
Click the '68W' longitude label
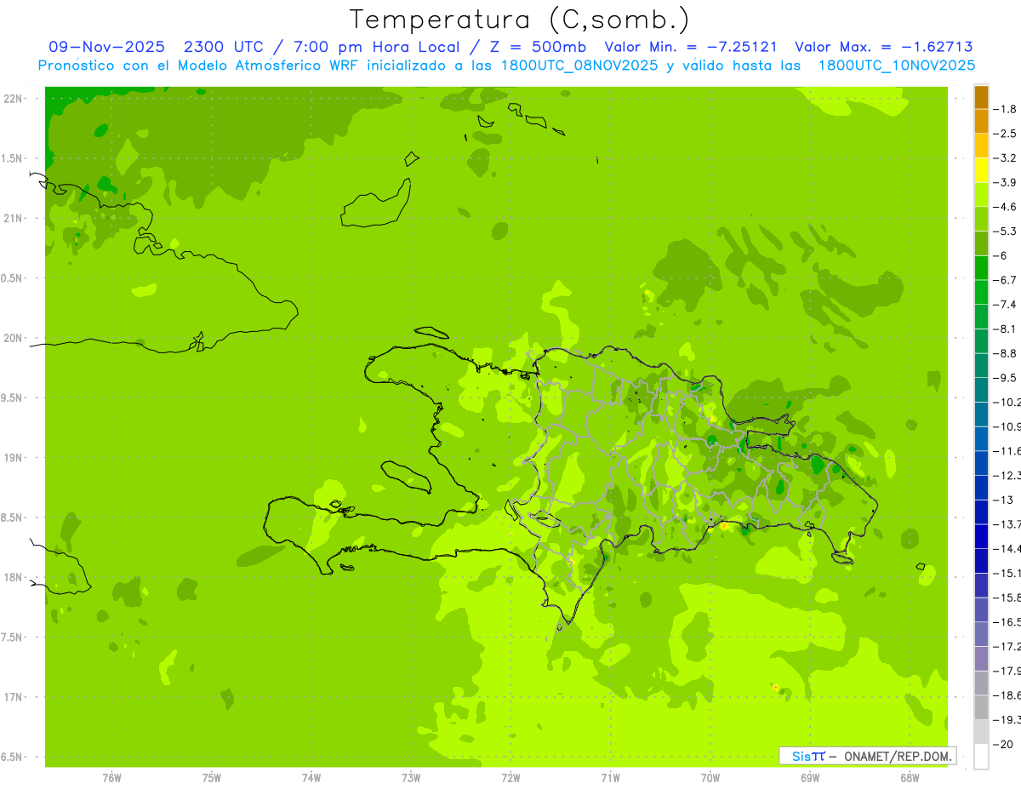(x=910, y=778)
